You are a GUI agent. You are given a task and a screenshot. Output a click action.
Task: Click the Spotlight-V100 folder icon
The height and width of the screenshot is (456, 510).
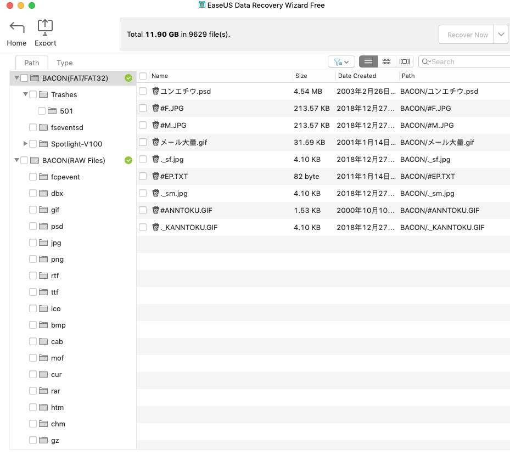(x=43, y=144)
